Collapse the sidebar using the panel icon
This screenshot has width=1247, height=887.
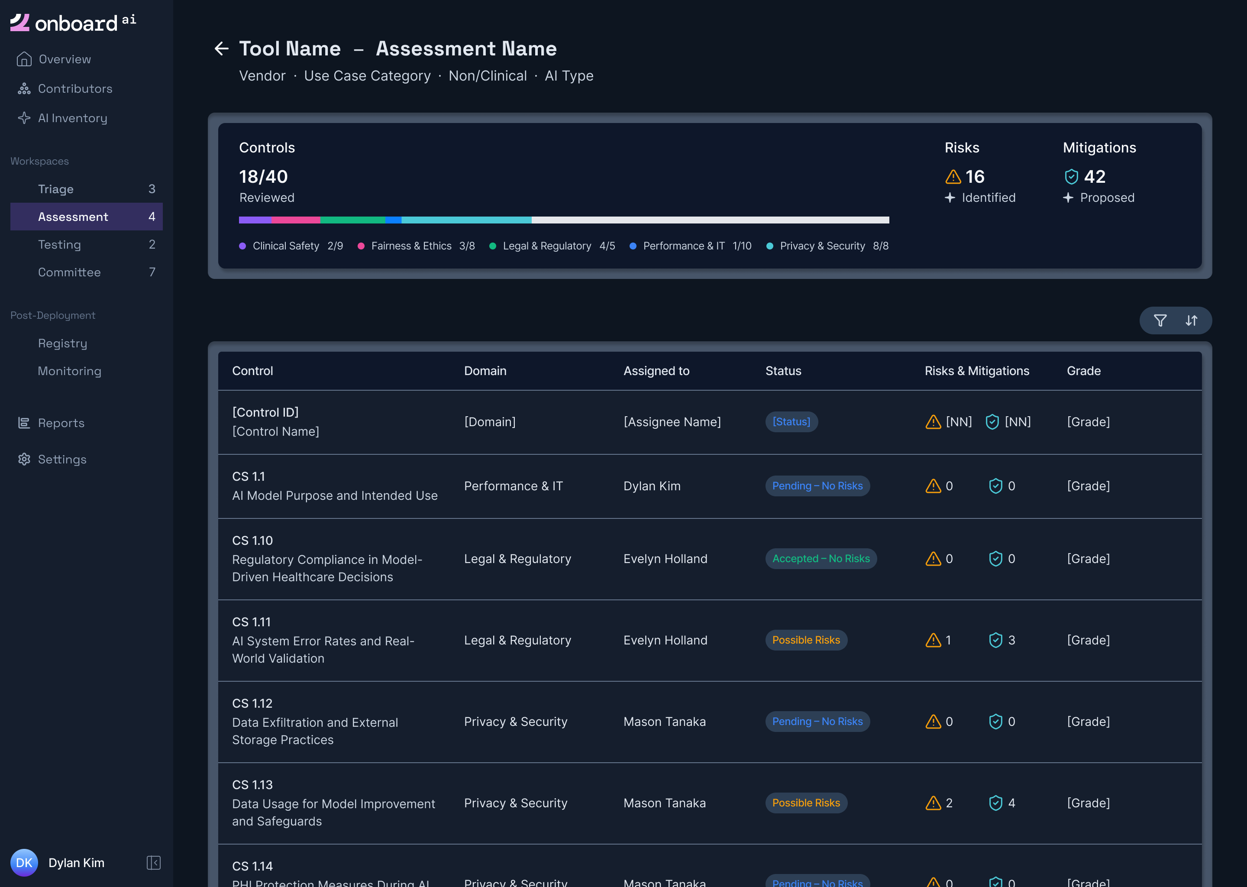tap(153, 862)
